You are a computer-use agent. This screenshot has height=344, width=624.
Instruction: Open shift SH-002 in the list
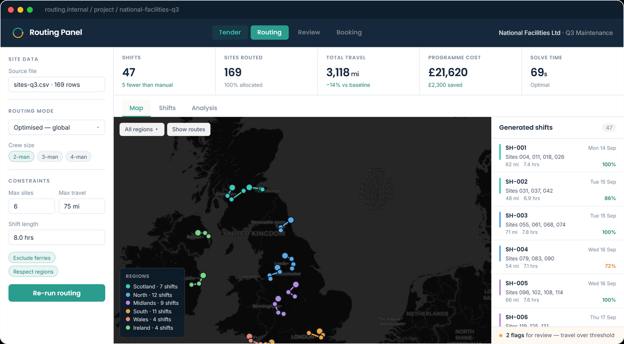tap(558, 190)
